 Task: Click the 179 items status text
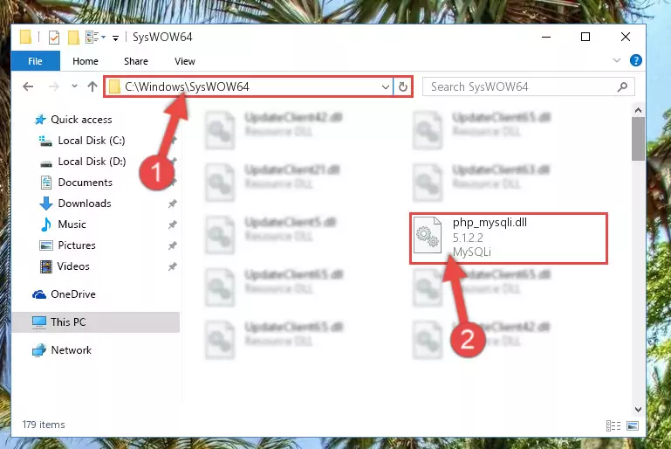[44, 425]
